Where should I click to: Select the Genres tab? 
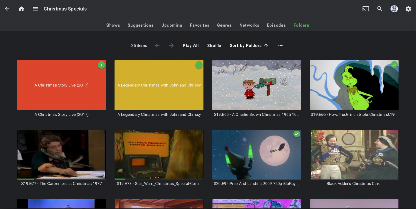[x=224, y=25]
